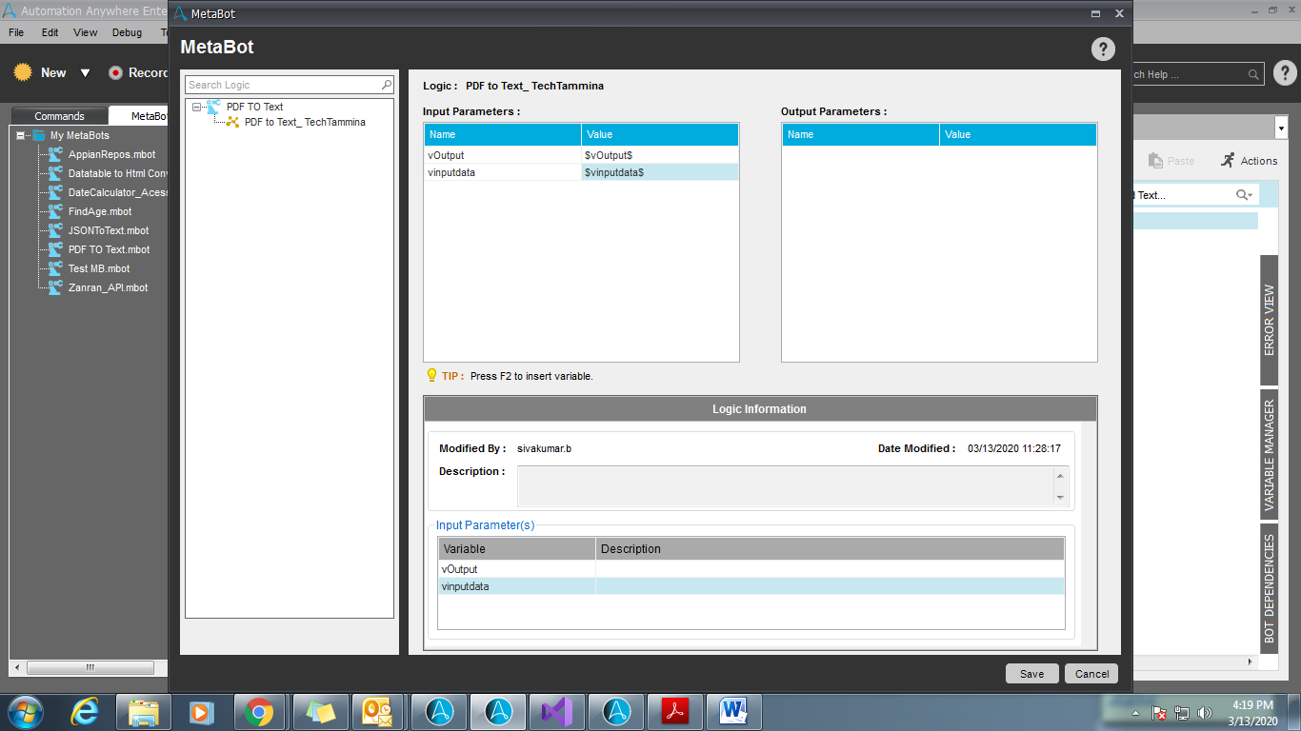The image size is (1301, 731).
Task: Open Microsoft Word from the taskbar
Action: tap(733, 711)
